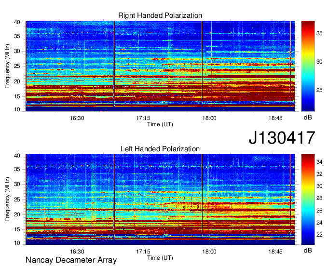Click the 24 dB value on Left Handed colorbar
The image size is (328, 266).
click(319, 223)
